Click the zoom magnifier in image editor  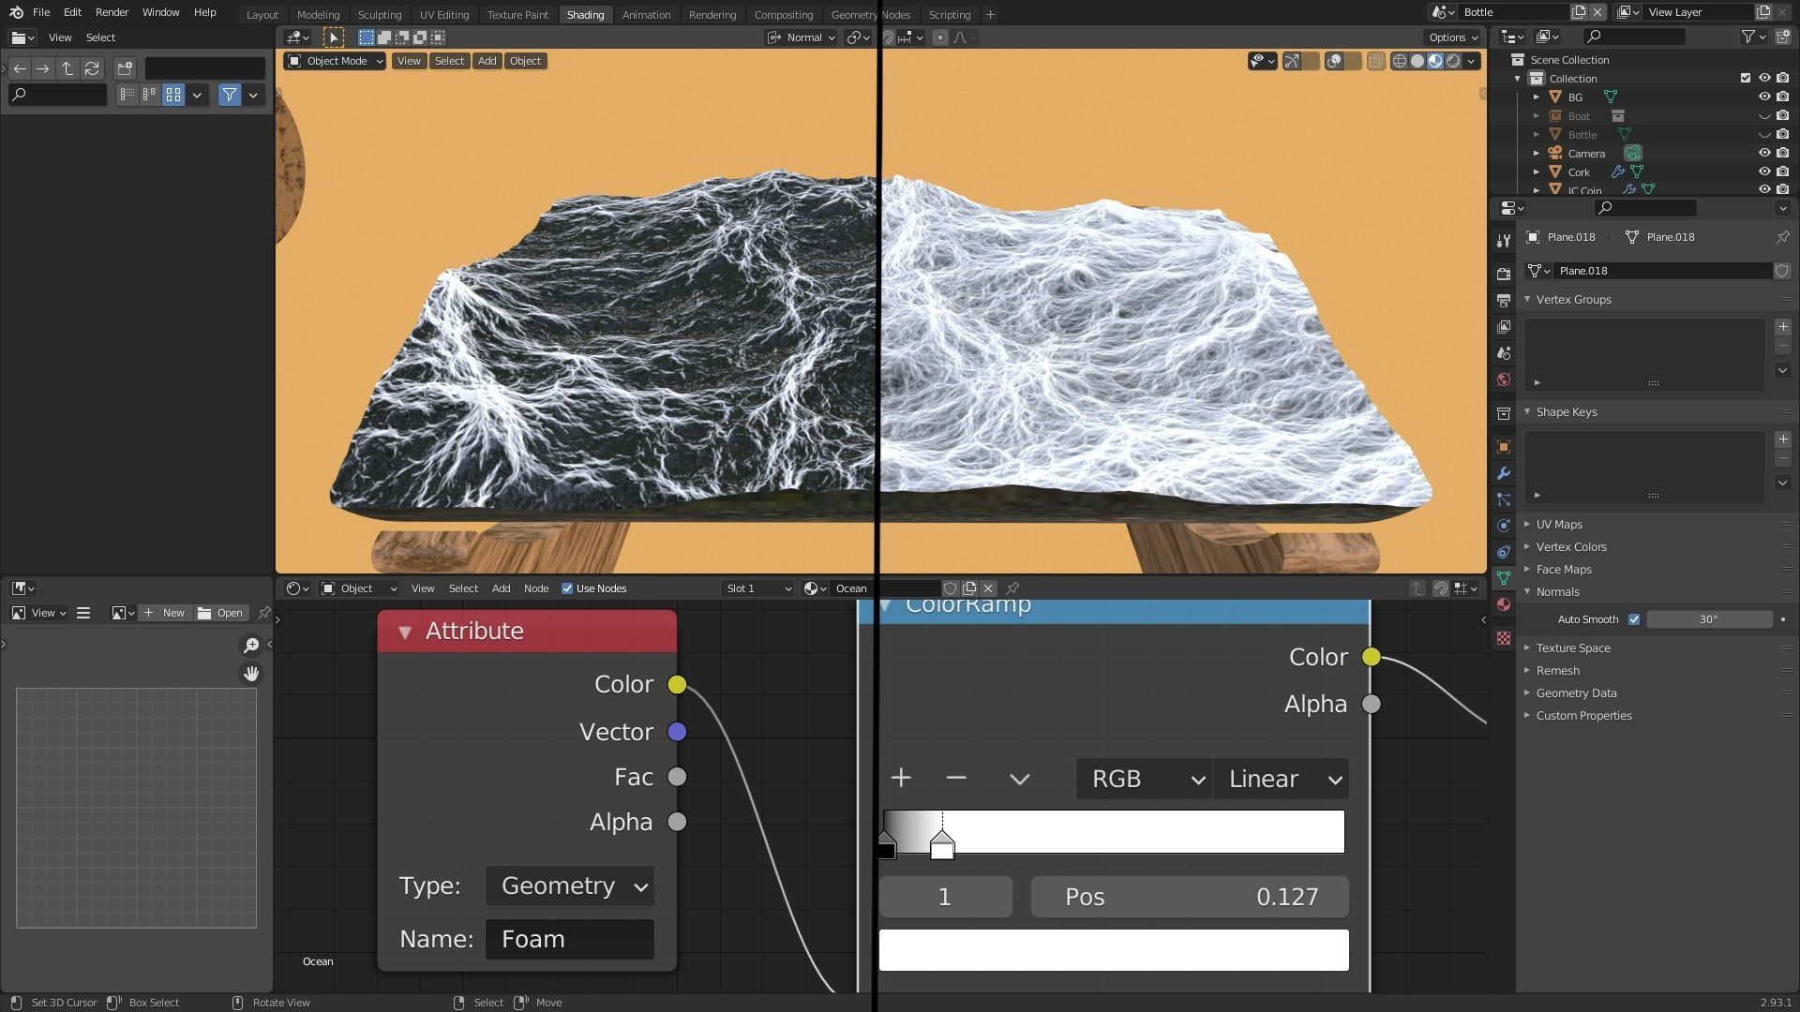coord(251,645)
